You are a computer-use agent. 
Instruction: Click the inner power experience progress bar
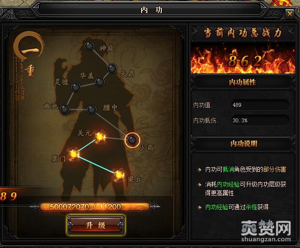(x=95, y=207)
